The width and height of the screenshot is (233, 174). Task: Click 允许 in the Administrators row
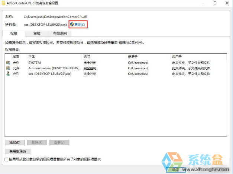tap(16, 68)
